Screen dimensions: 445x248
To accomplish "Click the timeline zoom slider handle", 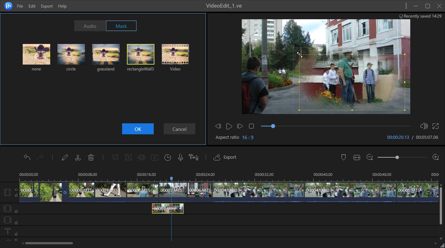I will [397, 157].
